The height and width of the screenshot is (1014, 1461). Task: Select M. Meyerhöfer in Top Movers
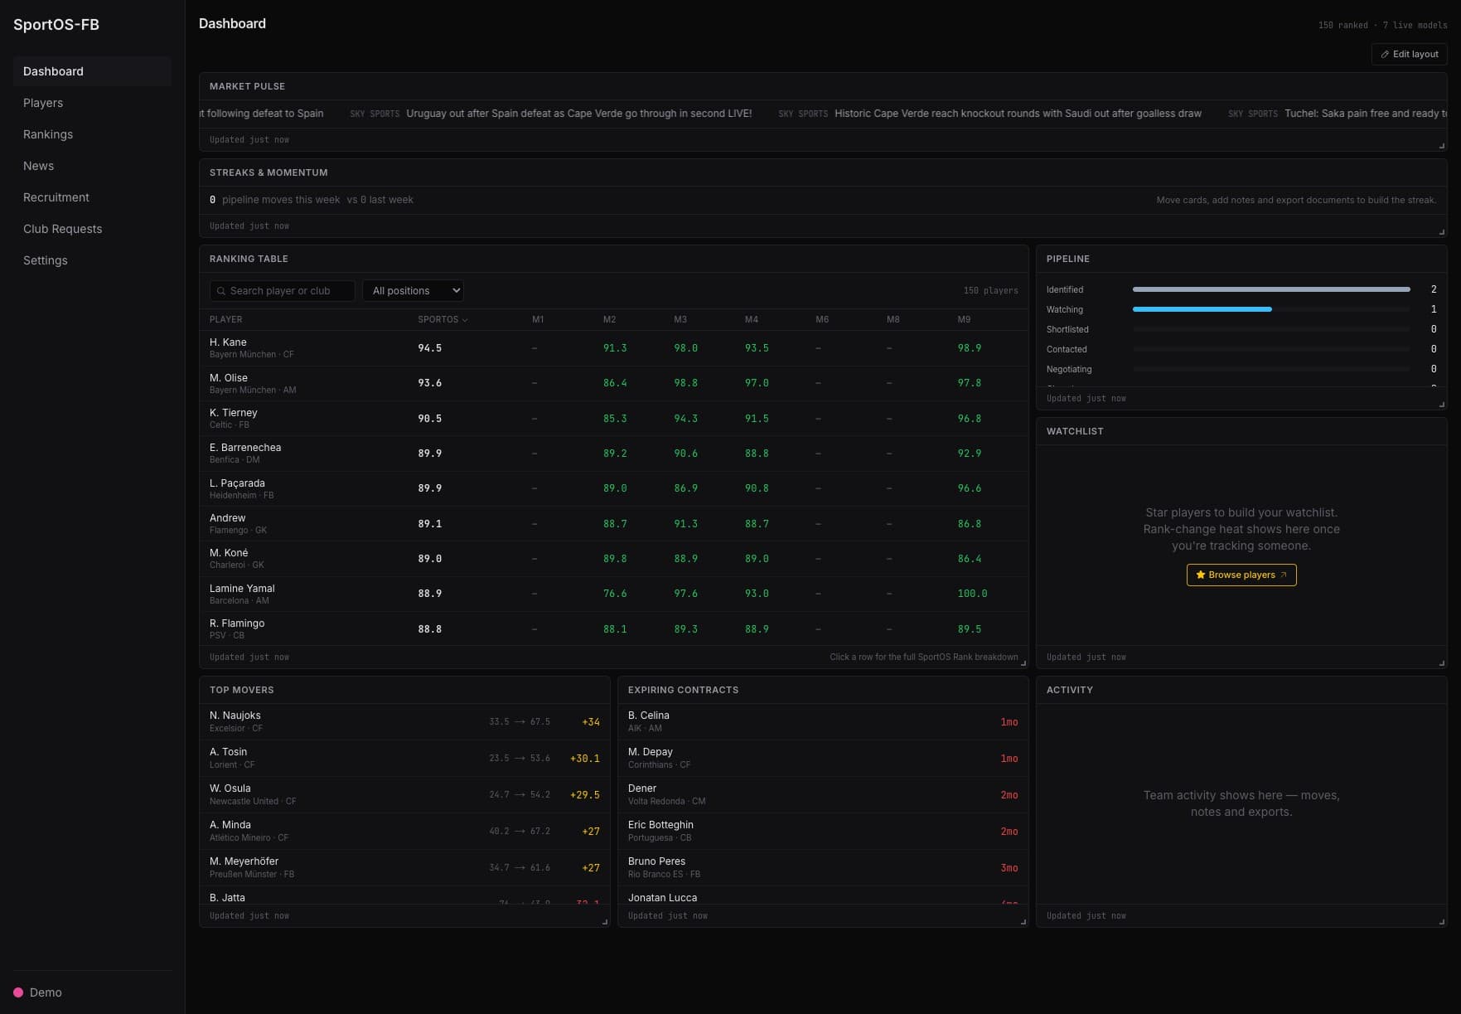(x=404, y=867)
